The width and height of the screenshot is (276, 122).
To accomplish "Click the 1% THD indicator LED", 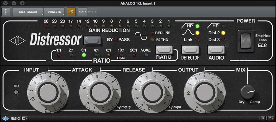I will 153,40.
